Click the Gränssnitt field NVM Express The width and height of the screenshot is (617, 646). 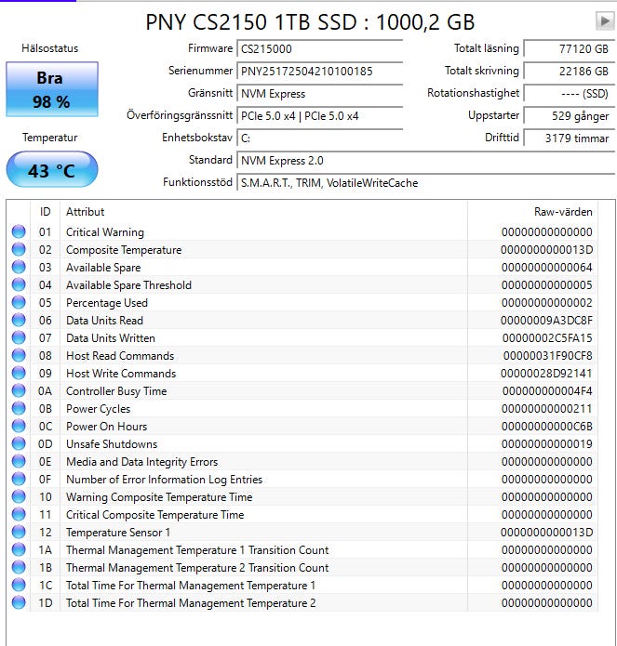coord(319,94)
